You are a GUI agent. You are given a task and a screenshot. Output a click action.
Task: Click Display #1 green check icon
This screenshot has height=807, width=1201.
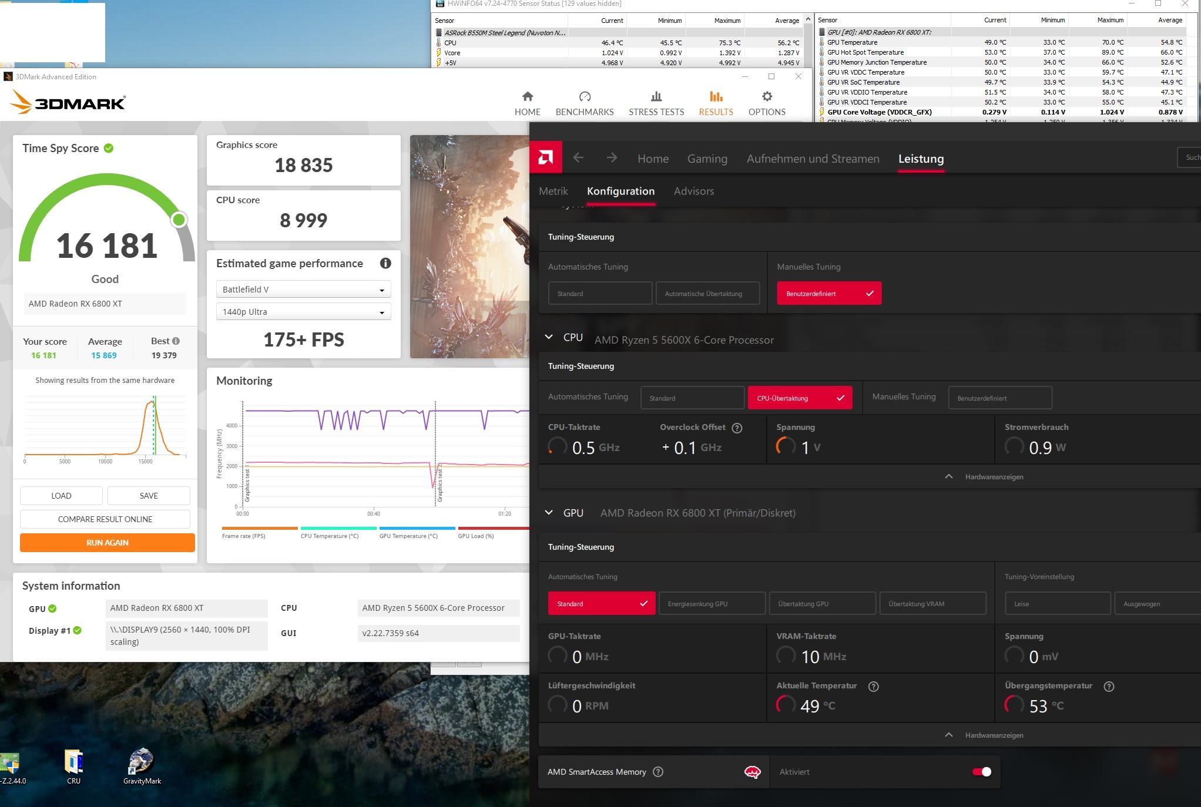point(77,630)
